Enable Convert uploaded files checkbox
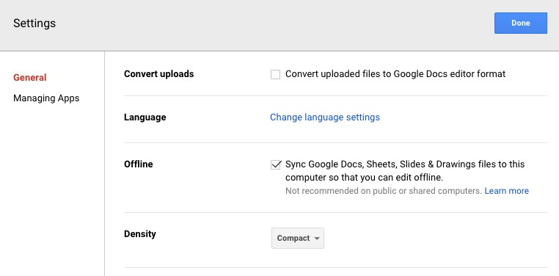The height and width of the screenshot is (276, 559). tap(275, 74)
